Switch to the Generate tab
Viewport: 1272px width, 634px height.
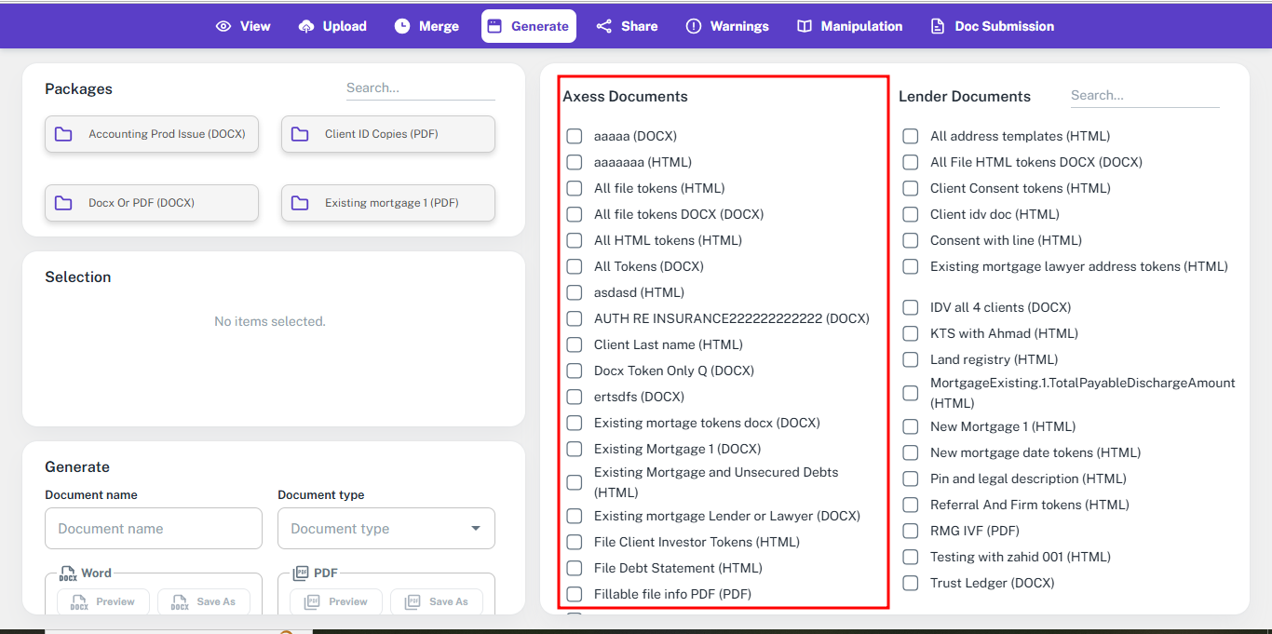tap(529, 26)
